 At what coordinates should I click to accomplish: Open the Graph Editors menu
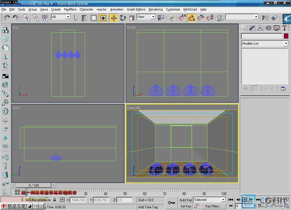pyautogui.click(x=136, y=9)
